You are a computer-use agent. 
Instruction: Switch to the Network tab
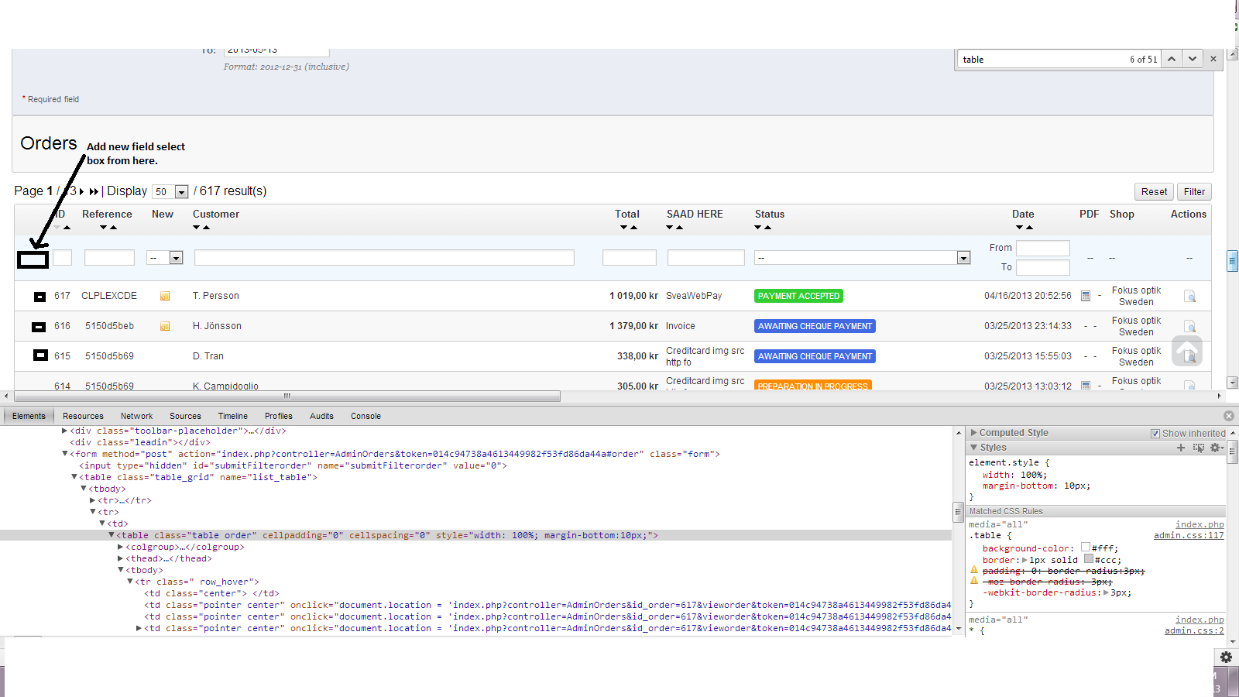point(136,416)
